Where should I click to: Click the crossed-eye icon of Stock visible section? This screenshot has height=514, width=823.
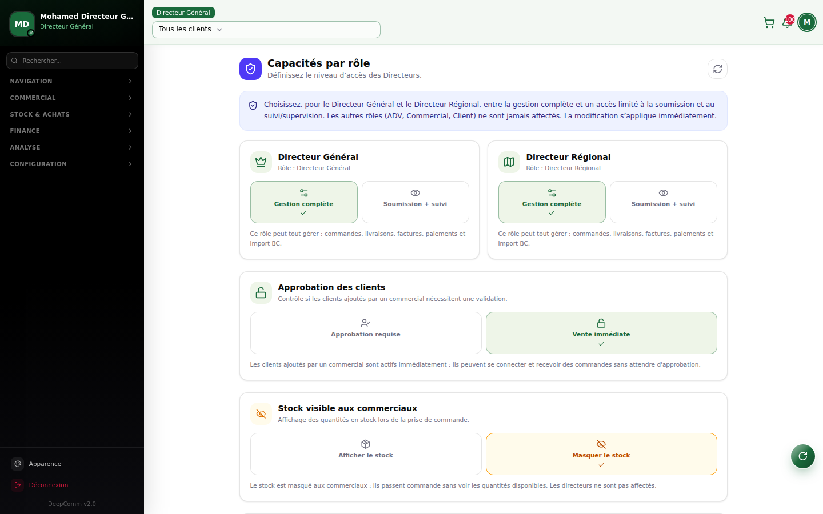click(x=261, y=414)
